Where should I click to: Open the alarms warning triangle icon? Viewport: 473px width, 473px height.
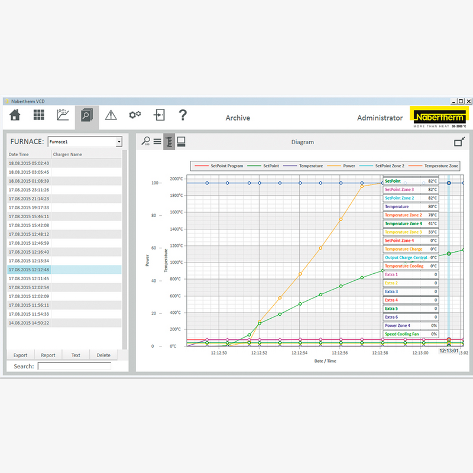pyautogui.click(x=111, y=115)
